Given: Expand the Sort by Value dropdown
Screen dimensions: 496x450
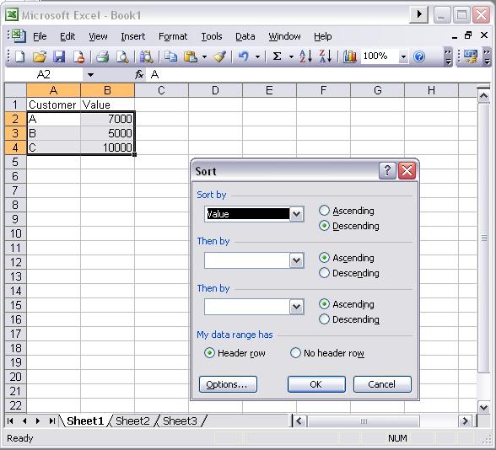Looking at the screenshot, I should point(296,214).
